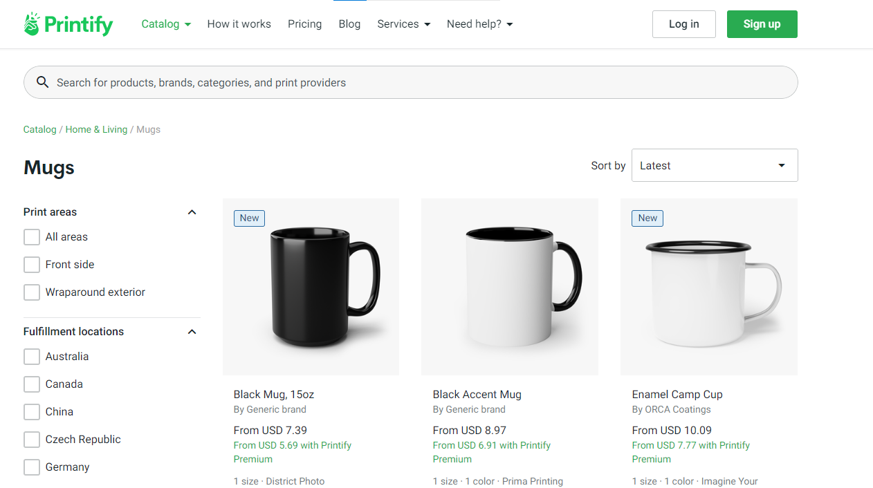
Task: Open the Sort by Latest dropdown
Action: pos(715,165)
